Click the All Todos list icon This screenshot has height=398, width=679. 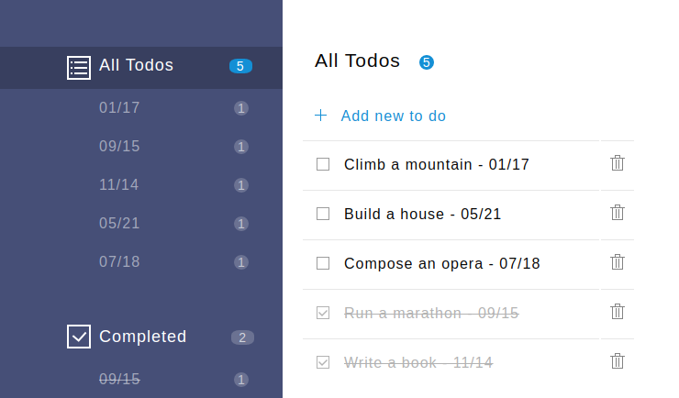tap(79, 67)
